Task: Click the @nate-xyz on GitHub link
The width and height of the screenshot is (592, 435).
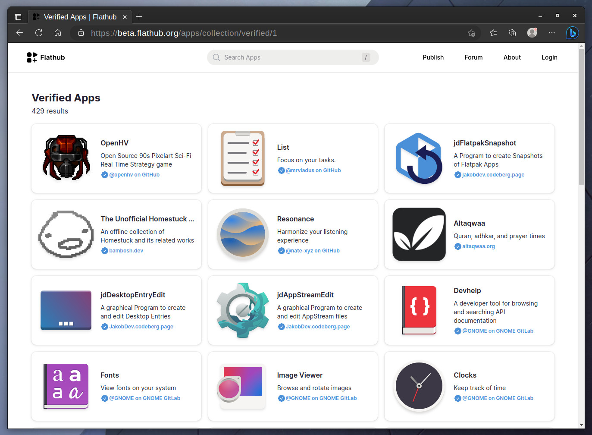Action: click(x=313, y=251)
